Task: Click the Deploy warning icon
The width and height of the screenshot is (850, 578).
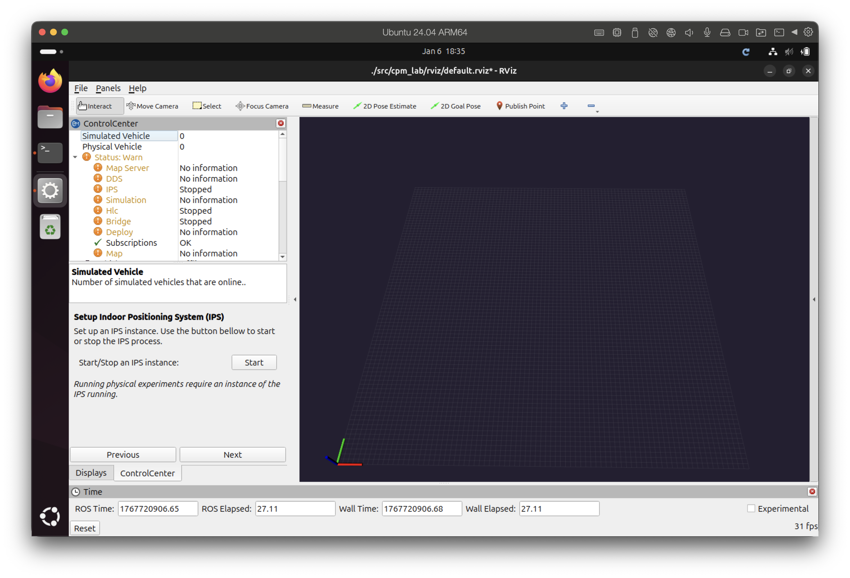Action: click(98, 231)
